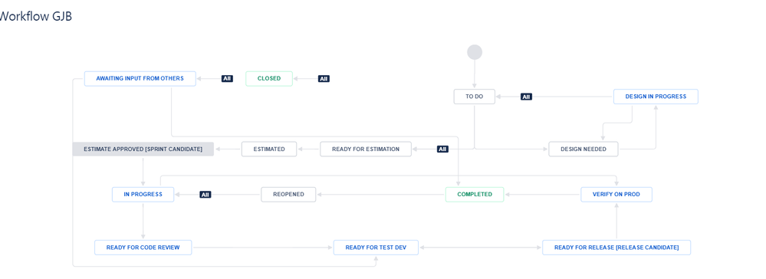Select the Estimated status node
766x279 pixels.
point(269,149)
